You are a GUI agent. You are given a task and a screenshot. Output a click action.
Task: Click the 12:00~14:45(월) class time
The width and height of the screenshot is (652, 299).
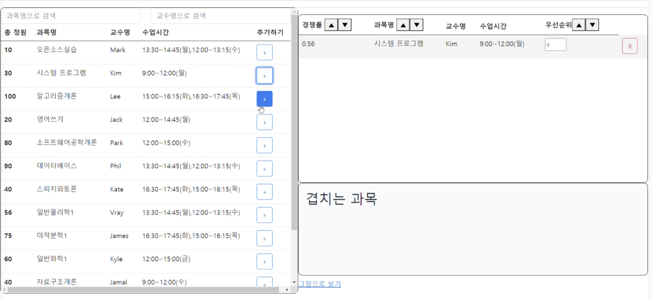(166, 120)
